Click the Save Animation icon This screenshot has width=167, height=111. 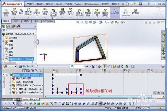94,66
